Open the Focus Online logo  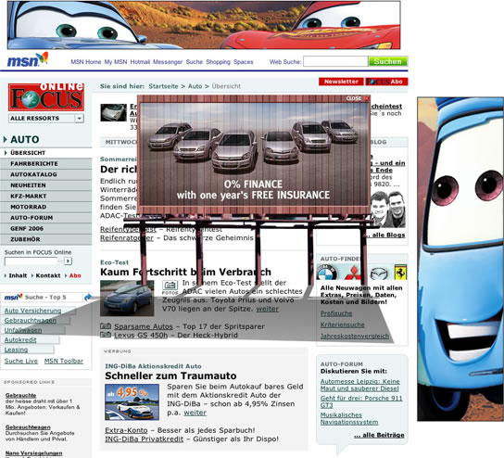coord(46,96)
